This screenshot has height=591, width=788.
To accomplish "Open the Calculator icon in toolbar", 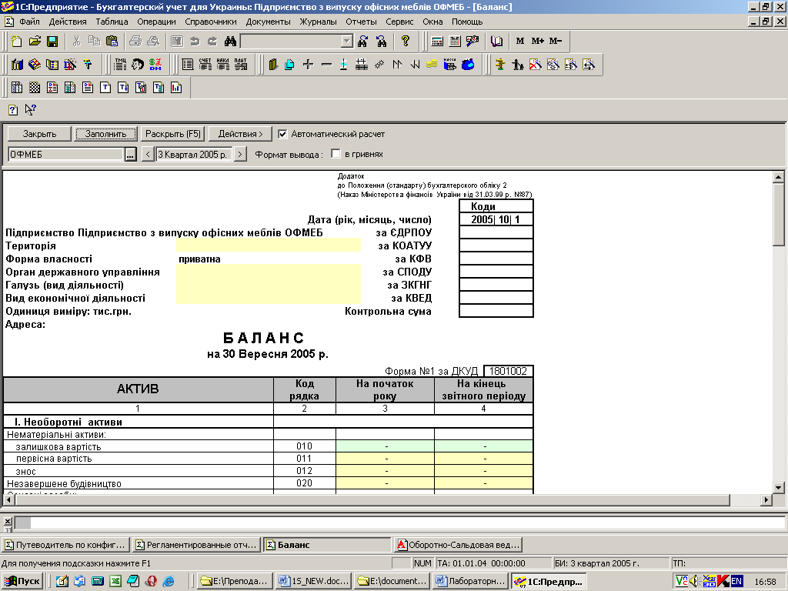I will coord(437,42).
